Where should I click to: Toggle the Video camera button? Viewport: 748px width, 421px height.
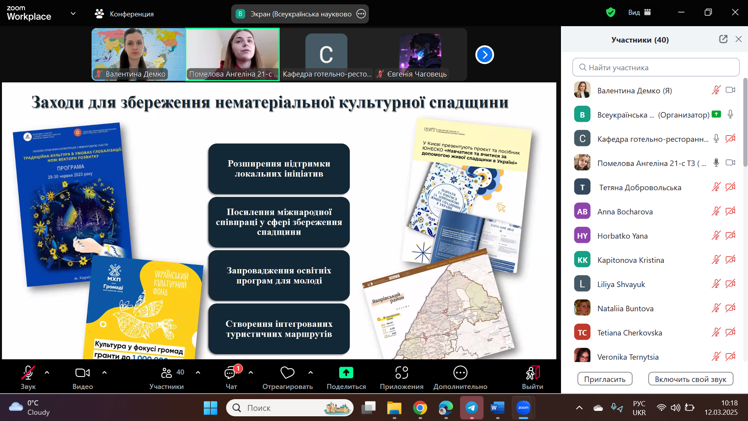coord(82,373)
